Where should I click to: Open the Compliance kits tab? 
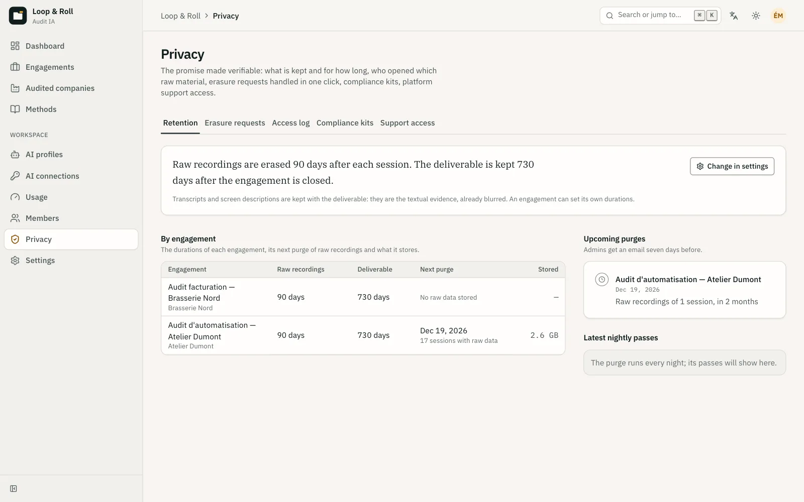click(345, 123)
